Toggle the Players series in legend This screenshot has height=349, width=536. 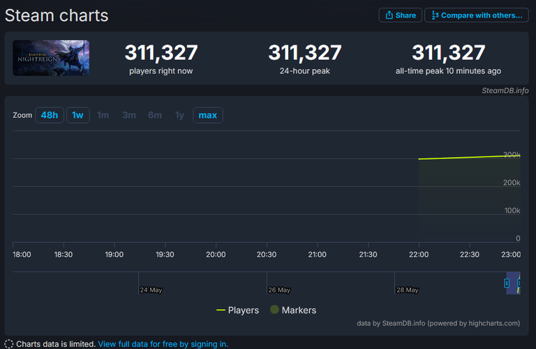coord(237,310)
